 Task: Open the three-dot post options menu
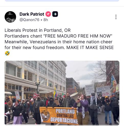pos(116,17)
